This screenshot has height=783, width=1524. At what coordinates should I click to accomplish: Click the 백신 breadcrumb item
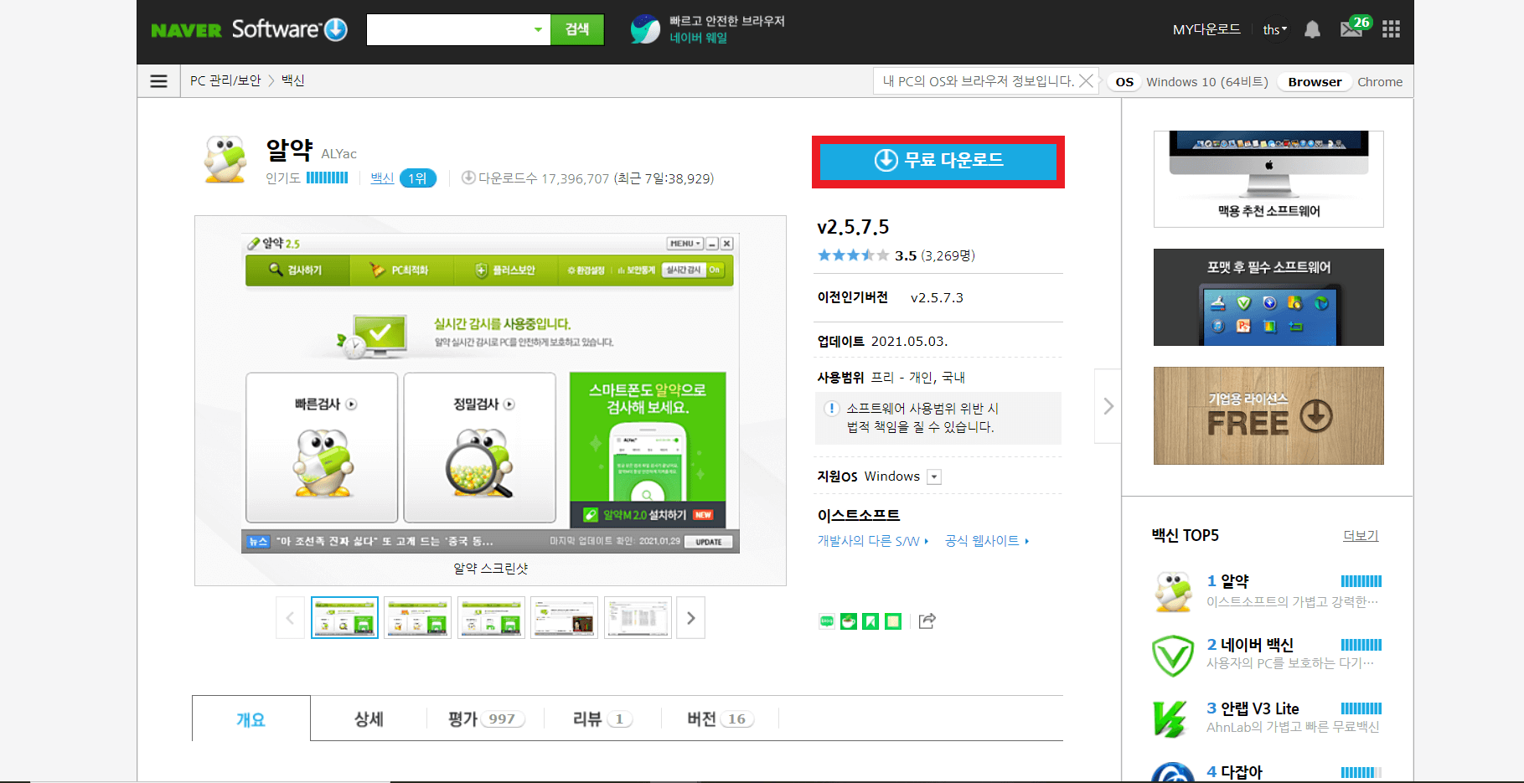point(293,80)
